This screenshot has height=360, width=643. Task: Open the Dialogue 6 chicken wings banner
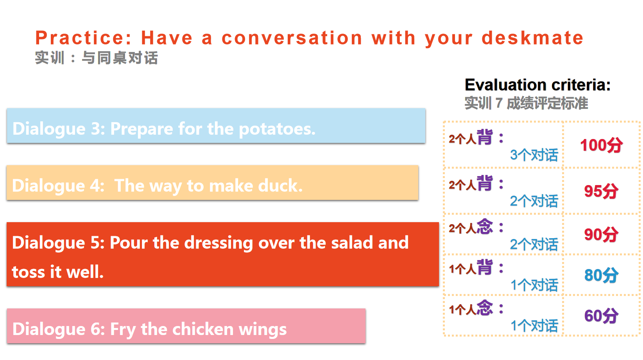pos(186,326)
